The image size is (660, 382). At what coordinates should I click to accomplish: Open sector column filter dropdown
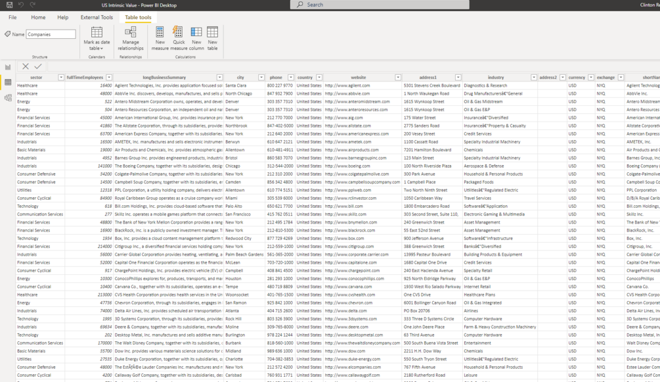[60, 77]
